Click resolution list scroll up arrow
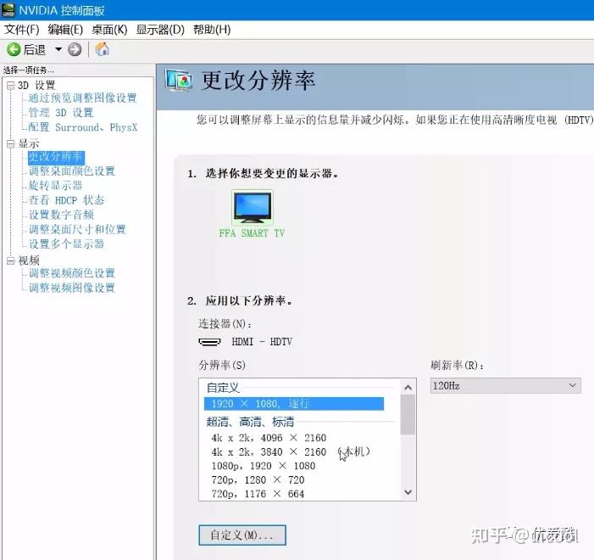This screenshot has height=560, width=594. click(408, 388)
